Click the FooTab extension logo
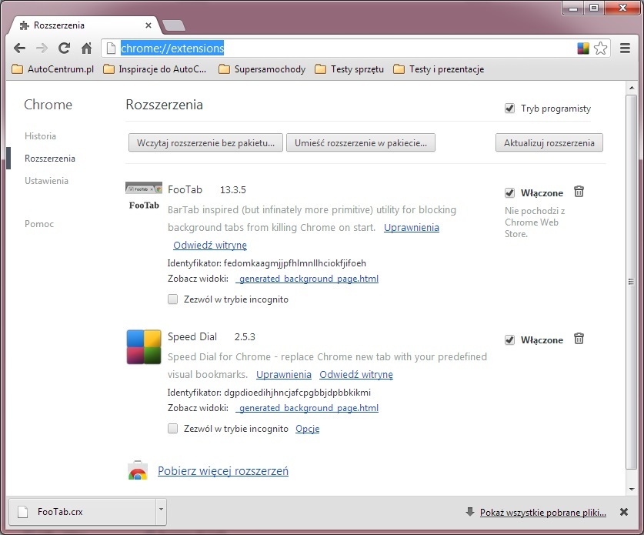Image resolution: width=644 pixels, height=535 pixels. click(144, 196)
